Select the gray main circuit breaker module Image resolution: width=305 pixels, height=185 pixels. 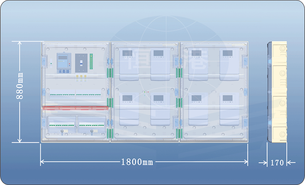(x=81, y=63)
